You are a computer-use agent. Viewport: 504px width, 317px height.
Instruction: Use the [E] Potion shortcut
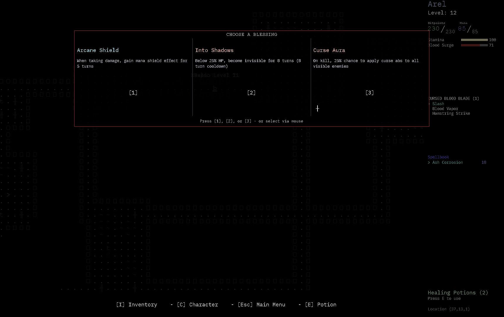[x=321, y=305]
